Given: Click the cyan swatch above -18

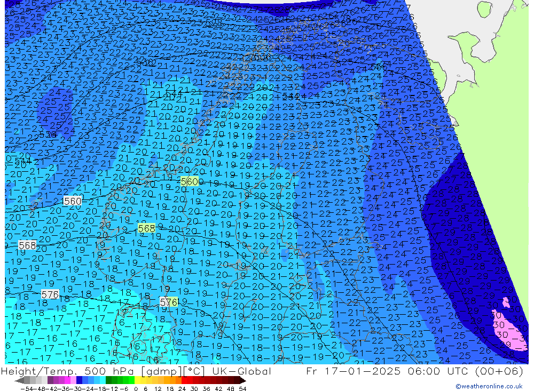Looking at the screenshot, I should 103,380.
